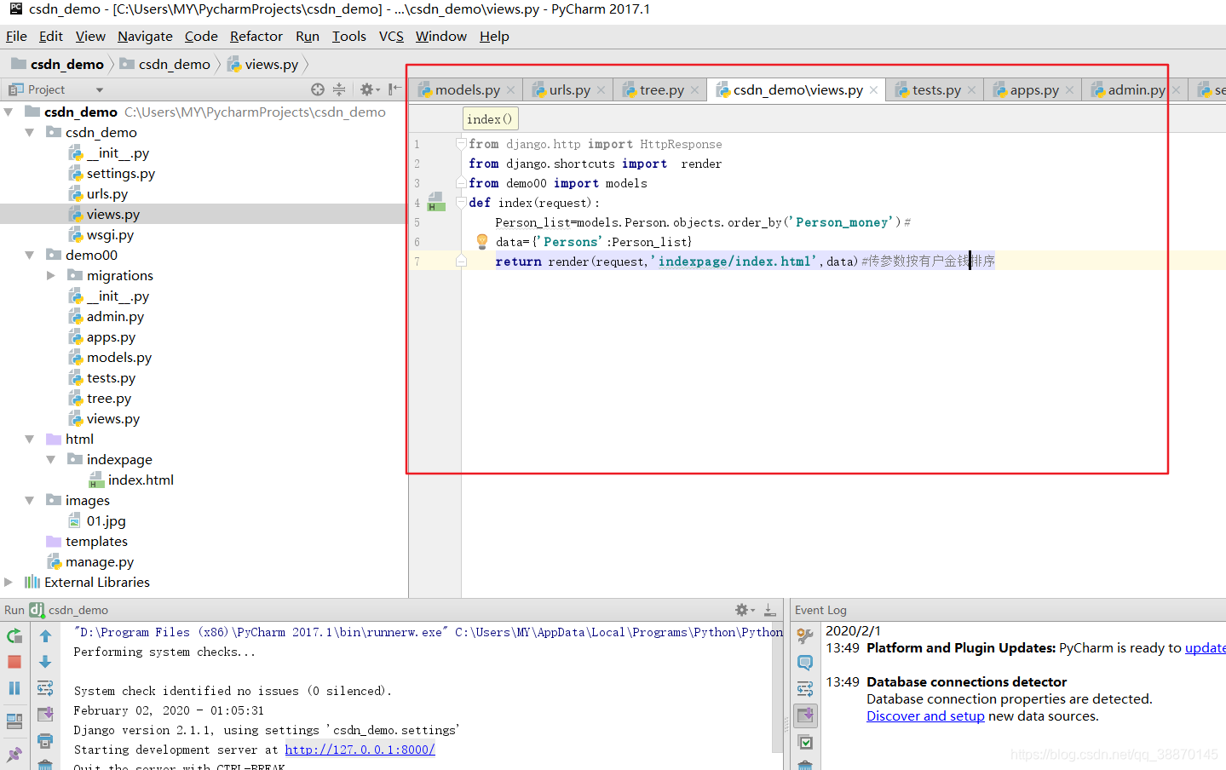This screenshot has width=1226, height=770.
Task: Click the intention lightbulb on line 6
Action: [482, 241]
